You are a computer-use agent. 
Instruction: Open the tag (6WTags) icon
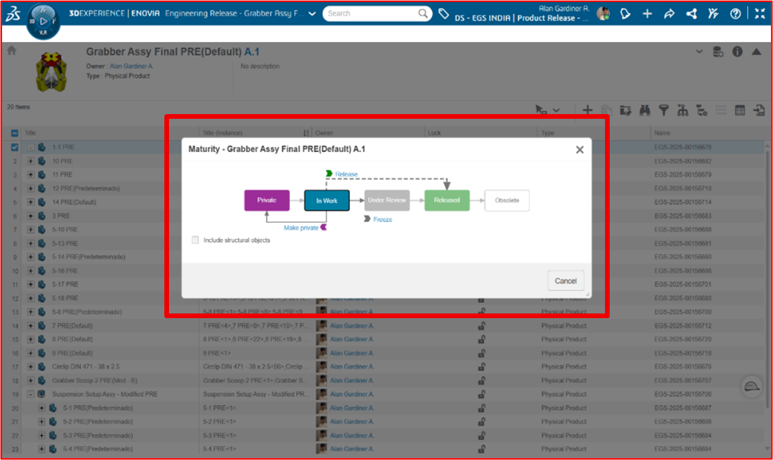443,14
